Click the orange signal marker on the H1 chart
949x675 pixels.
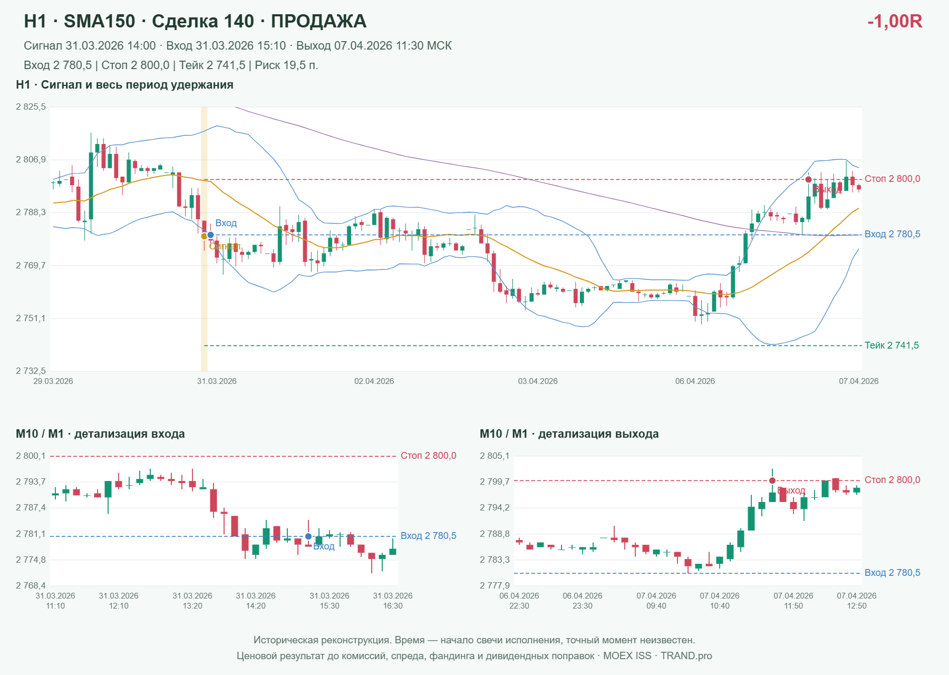pyautogui.click(x=204, y=236)
